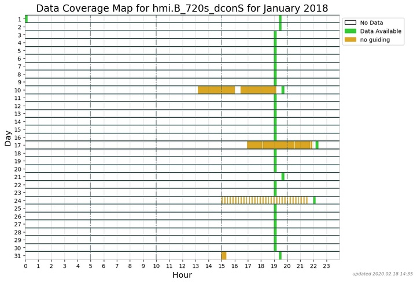Click the updated 2020.02.18 timestamp text

pyautogui.click(x=382, y=274)
